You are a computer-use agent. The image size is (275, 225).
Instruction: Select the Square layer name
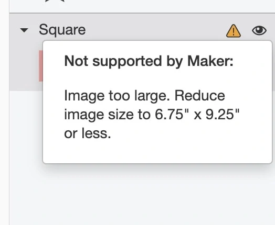click(x=62, y=30)
